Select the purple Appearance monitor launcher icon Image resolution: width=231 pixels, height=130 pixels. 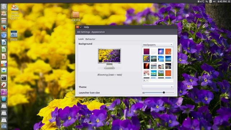click(4, 92)
